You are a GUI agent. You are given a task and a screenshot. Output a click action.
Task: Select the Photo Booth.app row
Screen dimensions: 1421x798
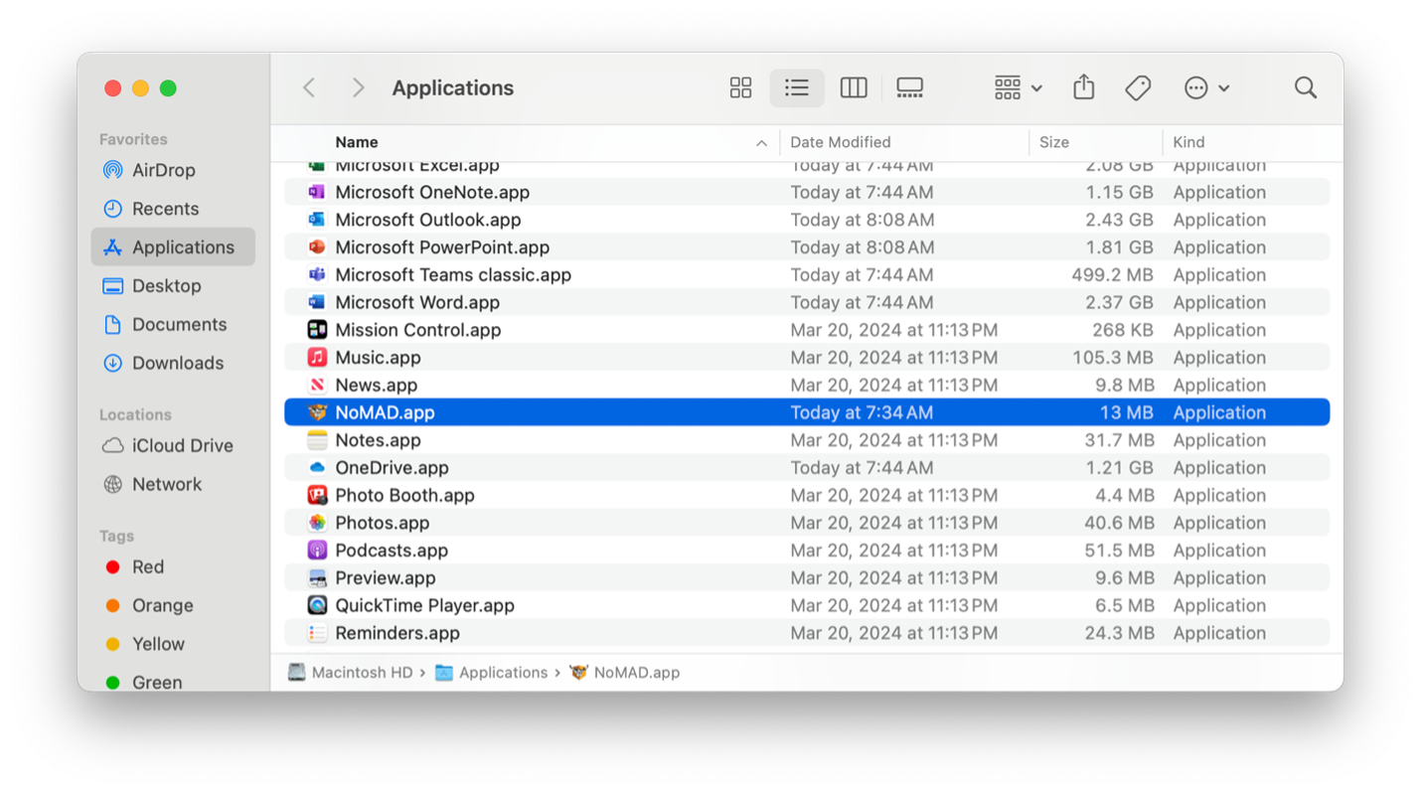tap(404, 495)
